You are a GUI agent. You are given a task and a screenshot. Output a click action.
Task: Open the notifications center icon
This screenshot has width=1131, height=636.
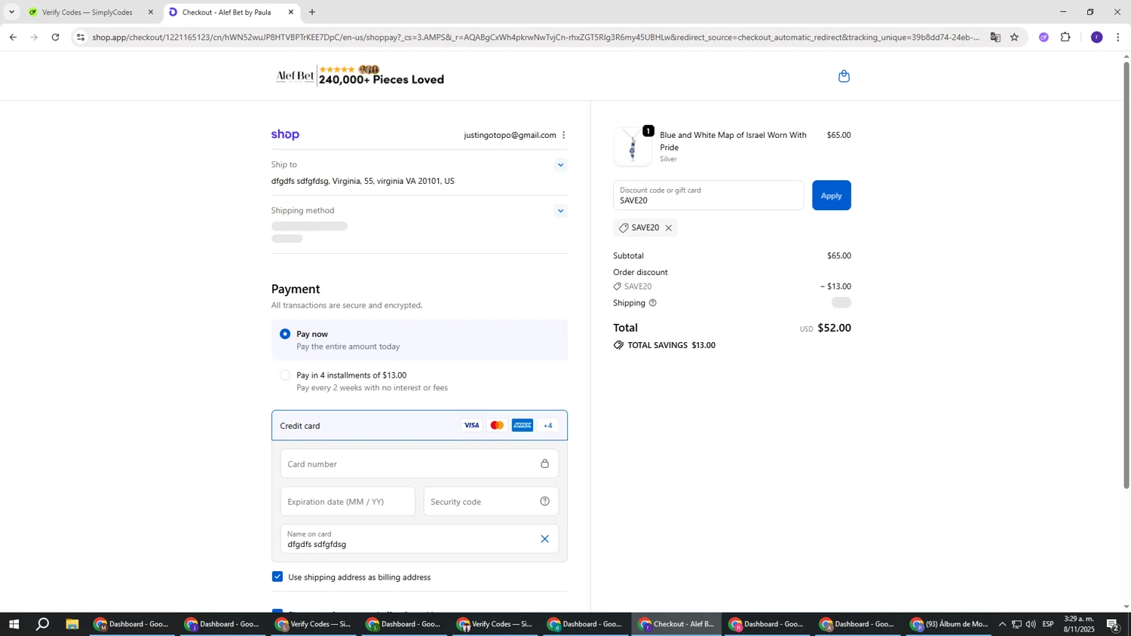1113,624
